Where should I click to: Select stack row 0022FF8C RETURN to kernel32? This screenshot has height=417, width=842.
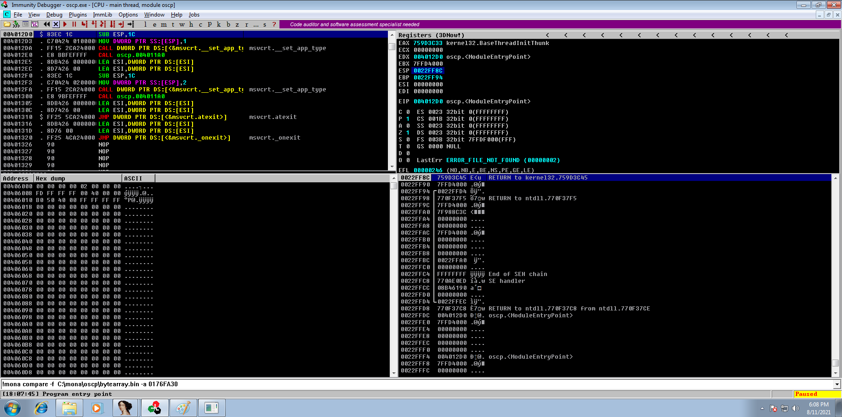point(615,178)
